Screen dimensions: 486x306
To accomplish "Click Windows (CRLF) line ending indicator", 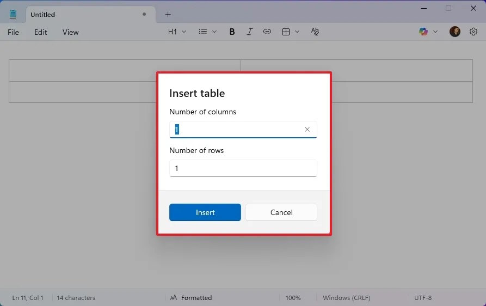I will (x=347, y=298).
